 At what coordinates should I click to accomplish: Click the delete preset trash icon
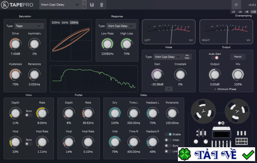point(102,5)
